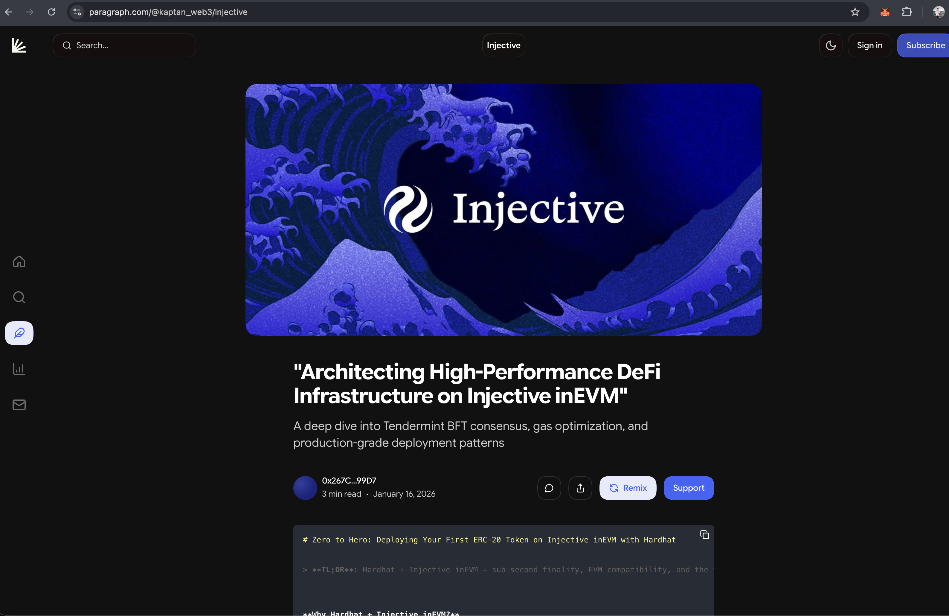
Task: Open the analytics bar chart icon
Action: (19, 369)
